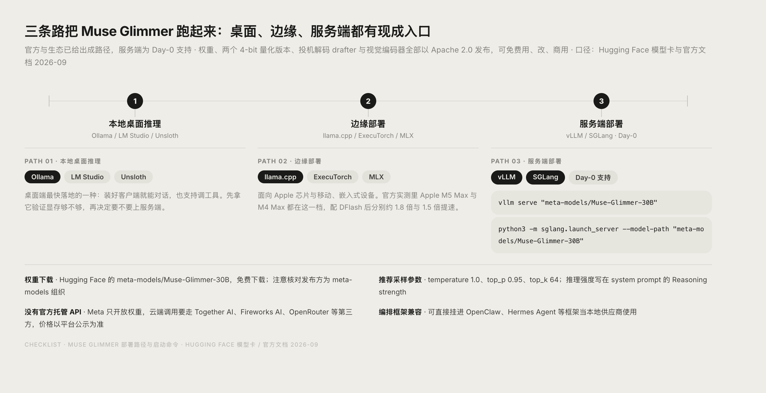Viewport: 766px width, 393px height.
Task: Select the Day-0 支持 pill tag
Action: 593,177
